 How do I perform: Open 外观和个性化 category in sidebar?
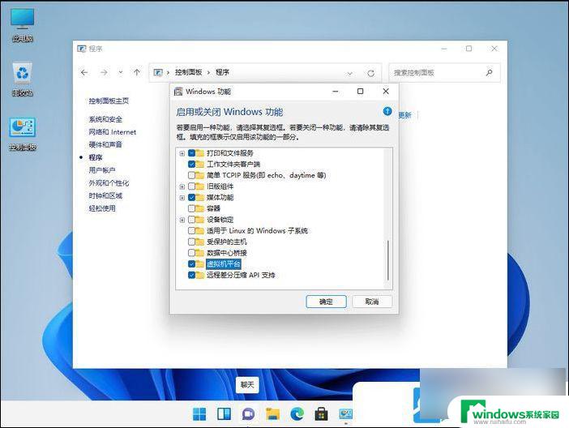point(109,183)
